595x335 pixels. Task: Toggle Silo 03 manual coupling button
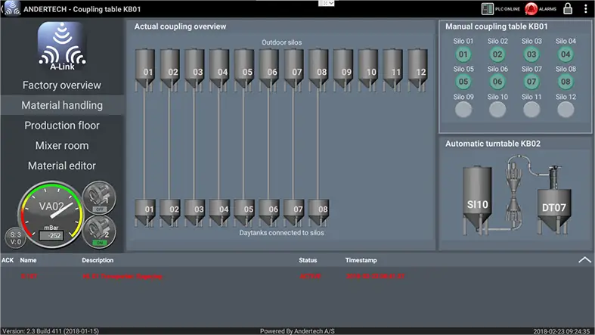(531, 54)
